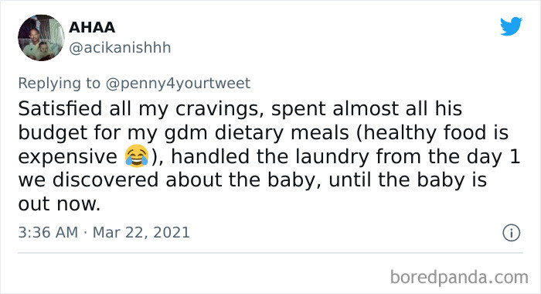Open the @acikanishhh handle link
Image resolution: width=541 pixels, height=294 pixels.
pos(120,48)
